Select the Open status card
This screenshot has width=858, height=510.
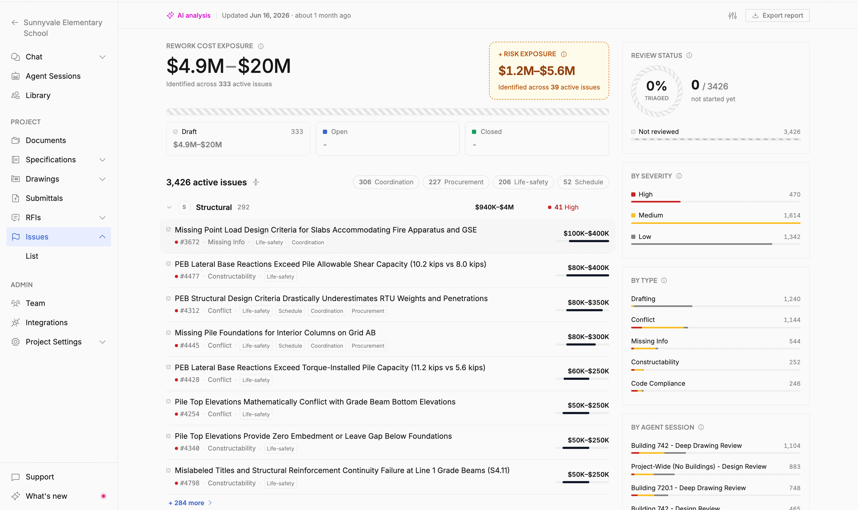tap(387, 138)
